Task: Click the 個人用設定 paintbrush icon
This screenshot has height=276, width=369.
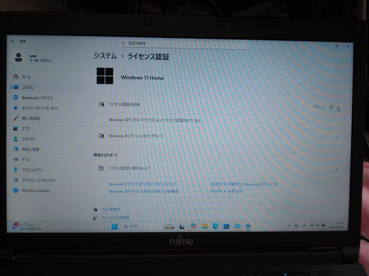Action: [16, 118]
